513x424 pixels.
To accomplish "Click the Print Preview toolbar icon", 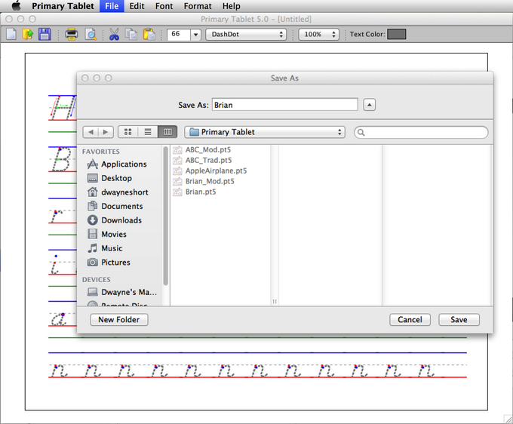I will point(90,34).
